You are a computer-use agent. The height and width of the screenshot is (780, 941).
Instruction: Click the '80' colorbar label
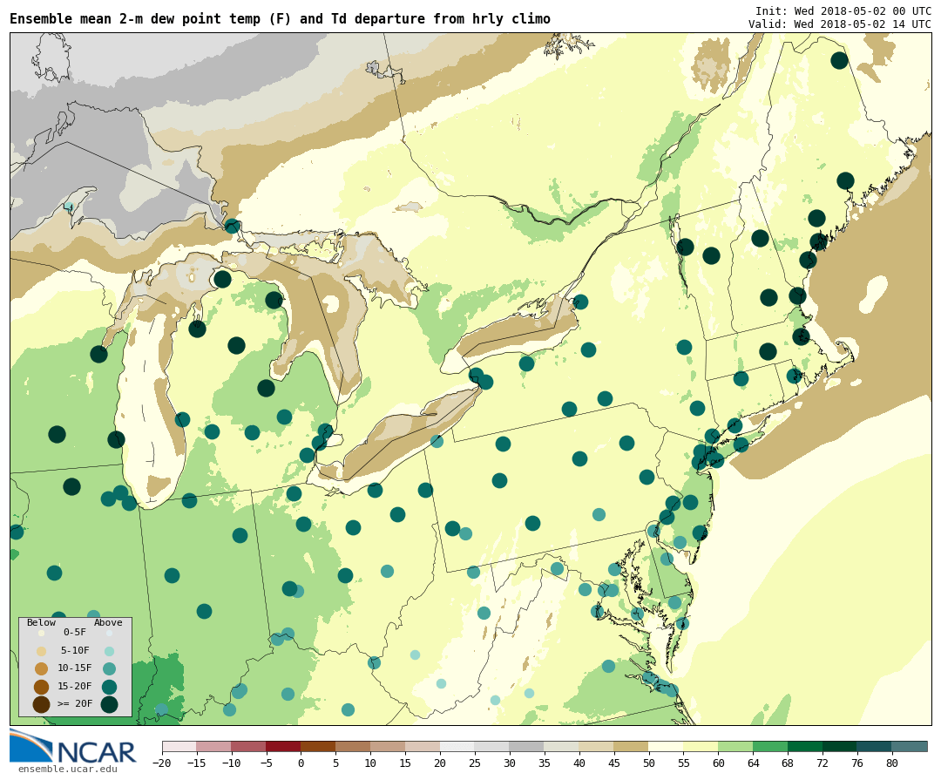coord(892,763)
